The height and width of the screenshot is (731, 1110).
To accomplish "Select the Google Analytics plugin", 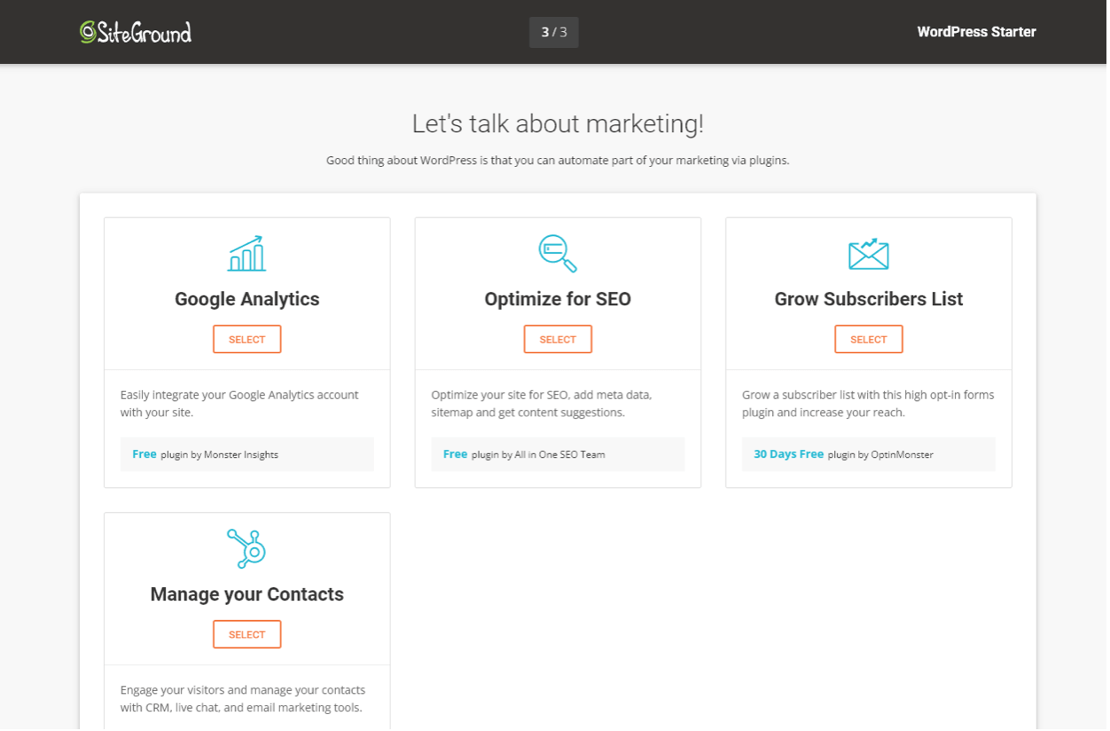I will point(246,339).
